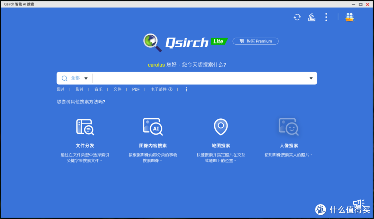Filter by PDF
Screen dimensions: 374x219
click(136, 89)
